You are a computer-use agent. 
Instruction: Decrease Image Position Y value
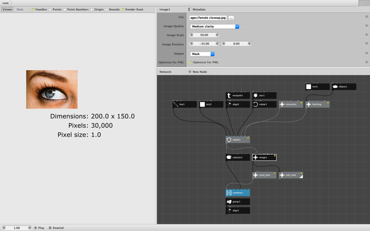pyautogui.click(x=224, y=44)
